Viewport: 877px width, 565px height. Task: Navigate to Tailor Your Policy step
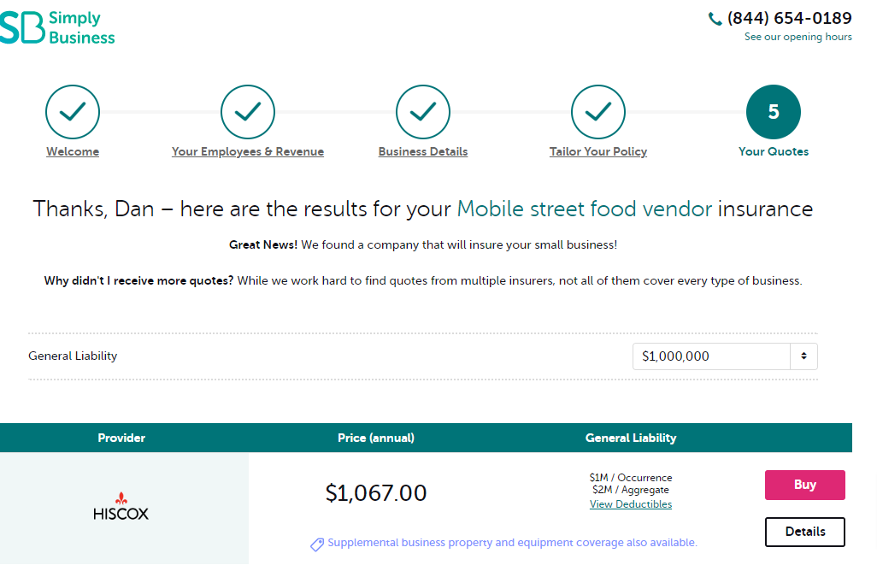tap(598, 152)
